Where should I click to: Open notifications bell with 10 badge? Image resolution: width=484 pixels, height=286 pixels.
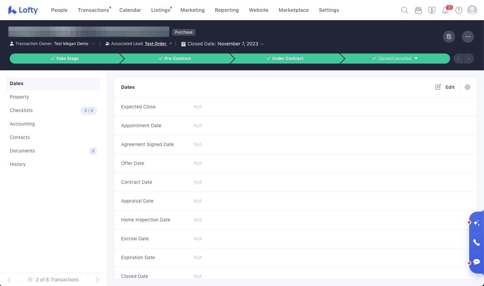click(445, 10)
